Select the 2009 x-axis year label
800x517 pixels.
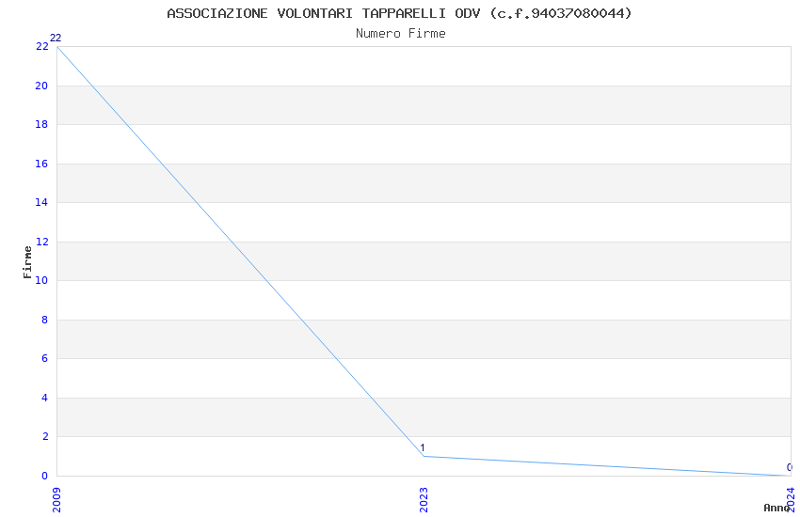(x=56, y=500)
